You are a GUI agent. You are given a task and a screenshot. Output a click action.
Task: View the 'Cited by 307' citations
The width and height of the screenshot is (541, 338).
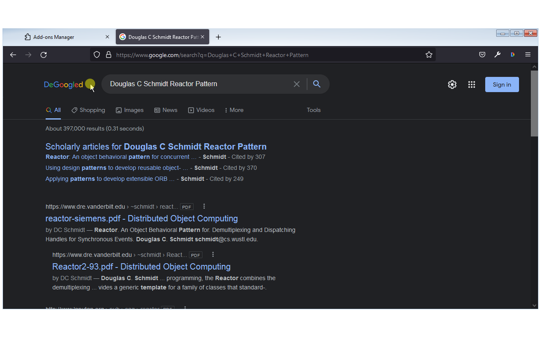(x=249, y=157)
